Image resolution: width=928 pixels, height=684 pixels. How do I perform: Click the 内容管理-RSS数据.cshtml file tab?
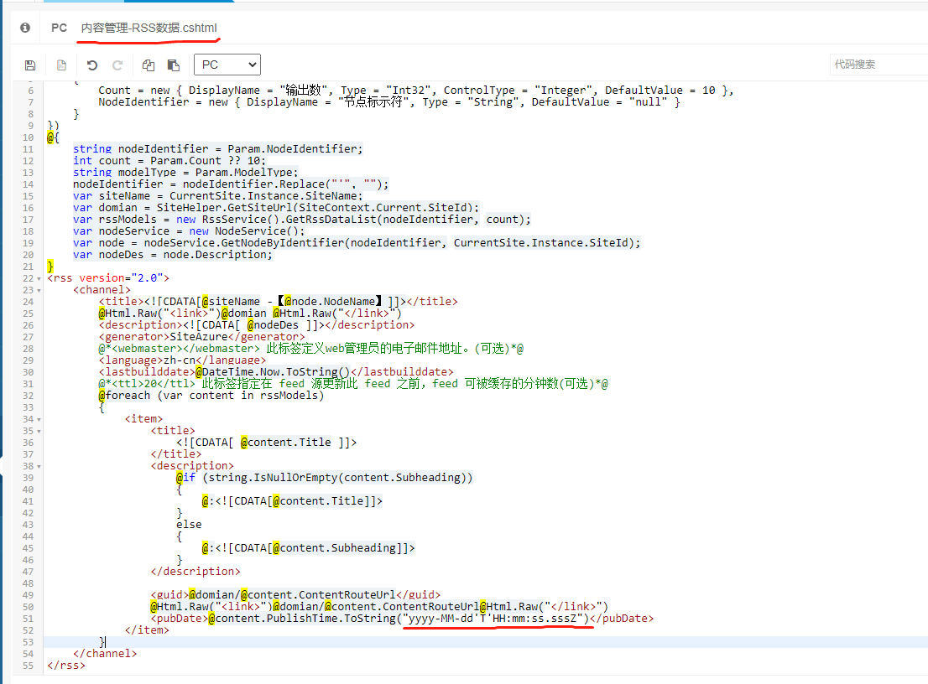click(x=149, y=28)
